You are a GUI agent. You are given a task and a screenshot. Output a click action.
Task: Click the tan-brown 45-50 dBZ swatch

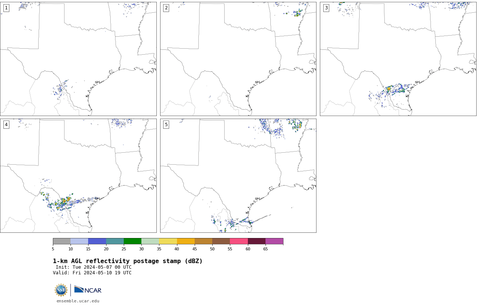(203, 241)
